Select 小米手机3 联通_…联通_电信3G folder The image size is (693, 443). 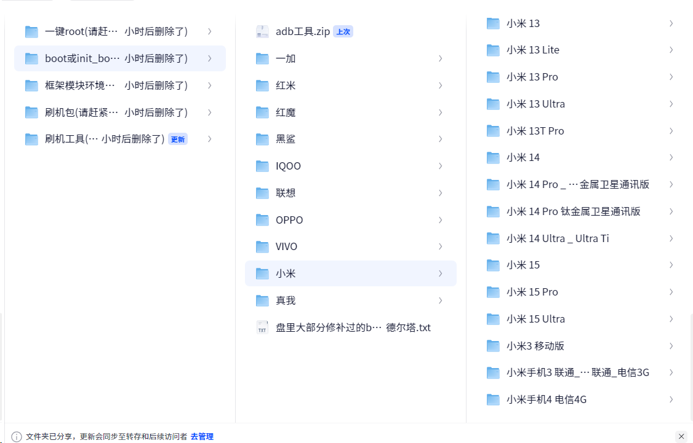(578, 372)
